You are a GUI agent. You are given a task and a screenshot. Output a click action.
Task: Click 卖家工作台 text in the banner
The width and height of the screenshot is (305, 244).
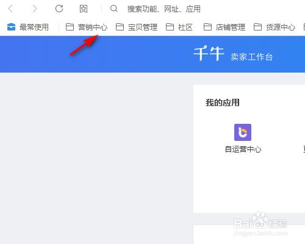point(251,57)
